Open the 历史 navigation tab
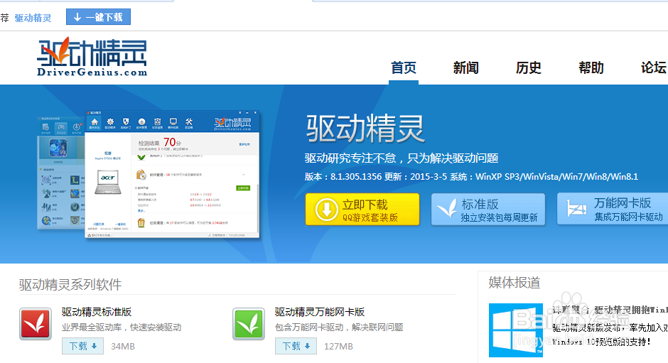Viewport: 668px width, 363px height. point(528,67)
